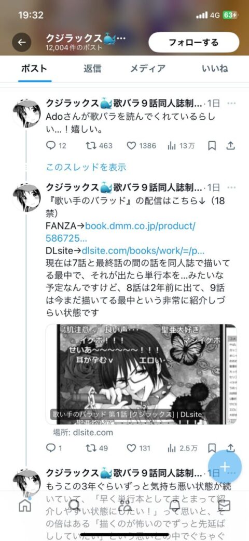Screen dimensions: 249x541
Task: Open more options on the second post
Action: click(232, 187)
